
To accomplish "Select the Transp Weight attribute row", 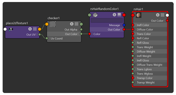I will click(150, 82).
